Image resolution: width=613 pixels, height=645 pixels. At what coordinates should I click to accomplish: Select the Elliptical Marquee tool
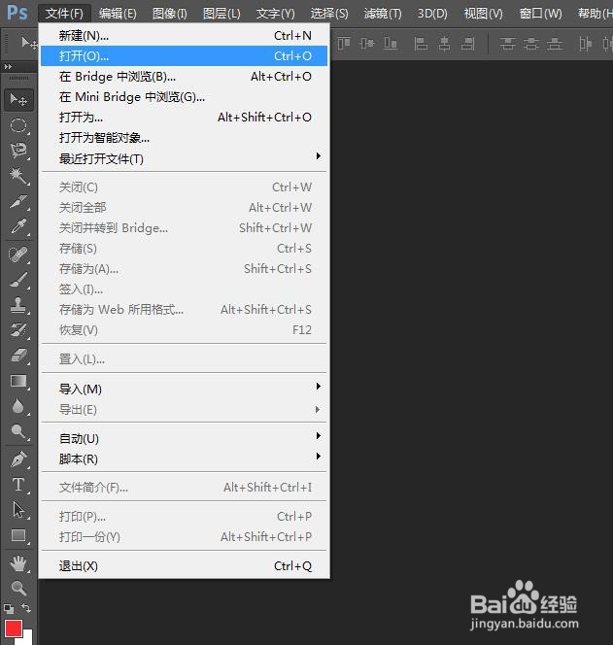click(18, 125)
